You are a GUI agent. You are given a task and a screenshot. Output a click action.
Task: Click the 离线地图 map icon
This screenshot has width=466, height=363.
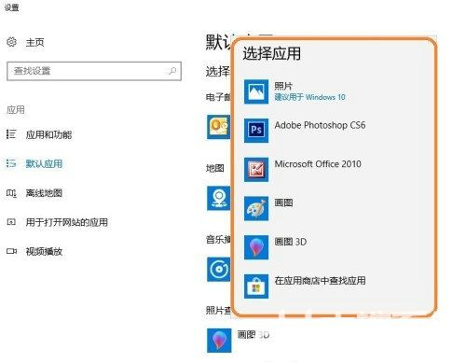tap(11, 193)
